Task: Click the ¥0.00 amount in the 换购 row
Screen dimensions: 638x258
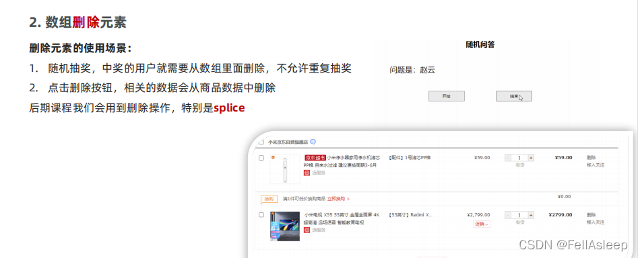Action: pyautogui.click(x=564, y=196)
